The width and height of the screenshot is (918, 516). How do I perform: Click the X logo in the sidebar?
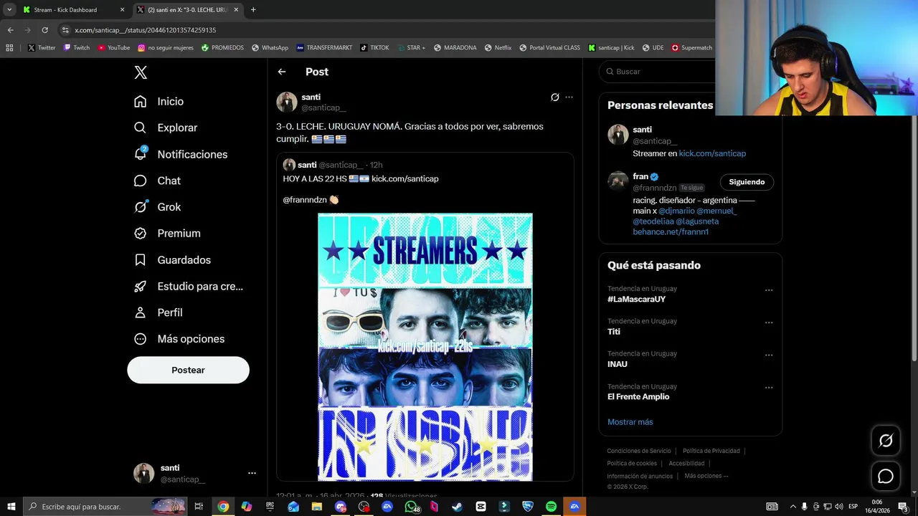coord(141,72)
